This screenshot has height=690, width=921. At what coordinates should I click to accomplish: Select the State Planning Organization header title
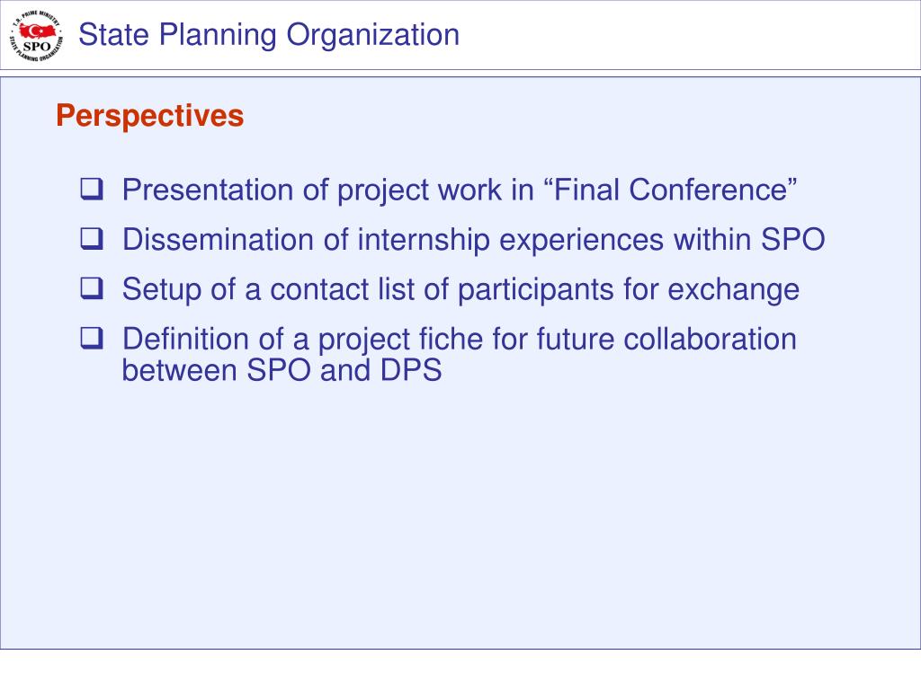point(269,35)
